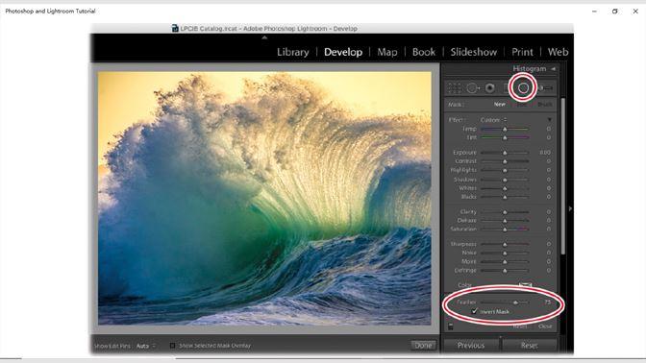Choose the Brush mask option
The width and height of the screenshot is (646, 363).
[545, 104]
